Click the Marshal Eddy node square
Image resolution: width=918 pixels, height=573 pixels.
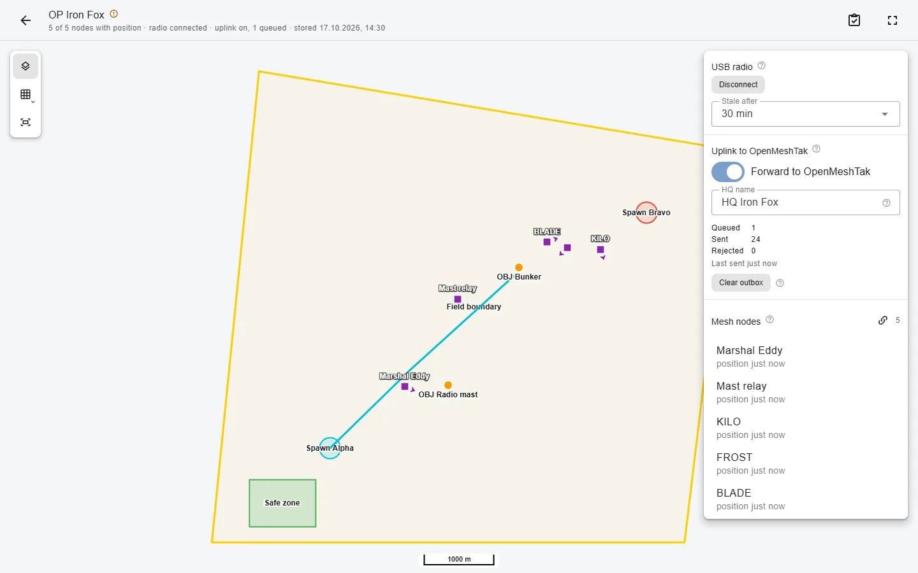click(405, 386)
